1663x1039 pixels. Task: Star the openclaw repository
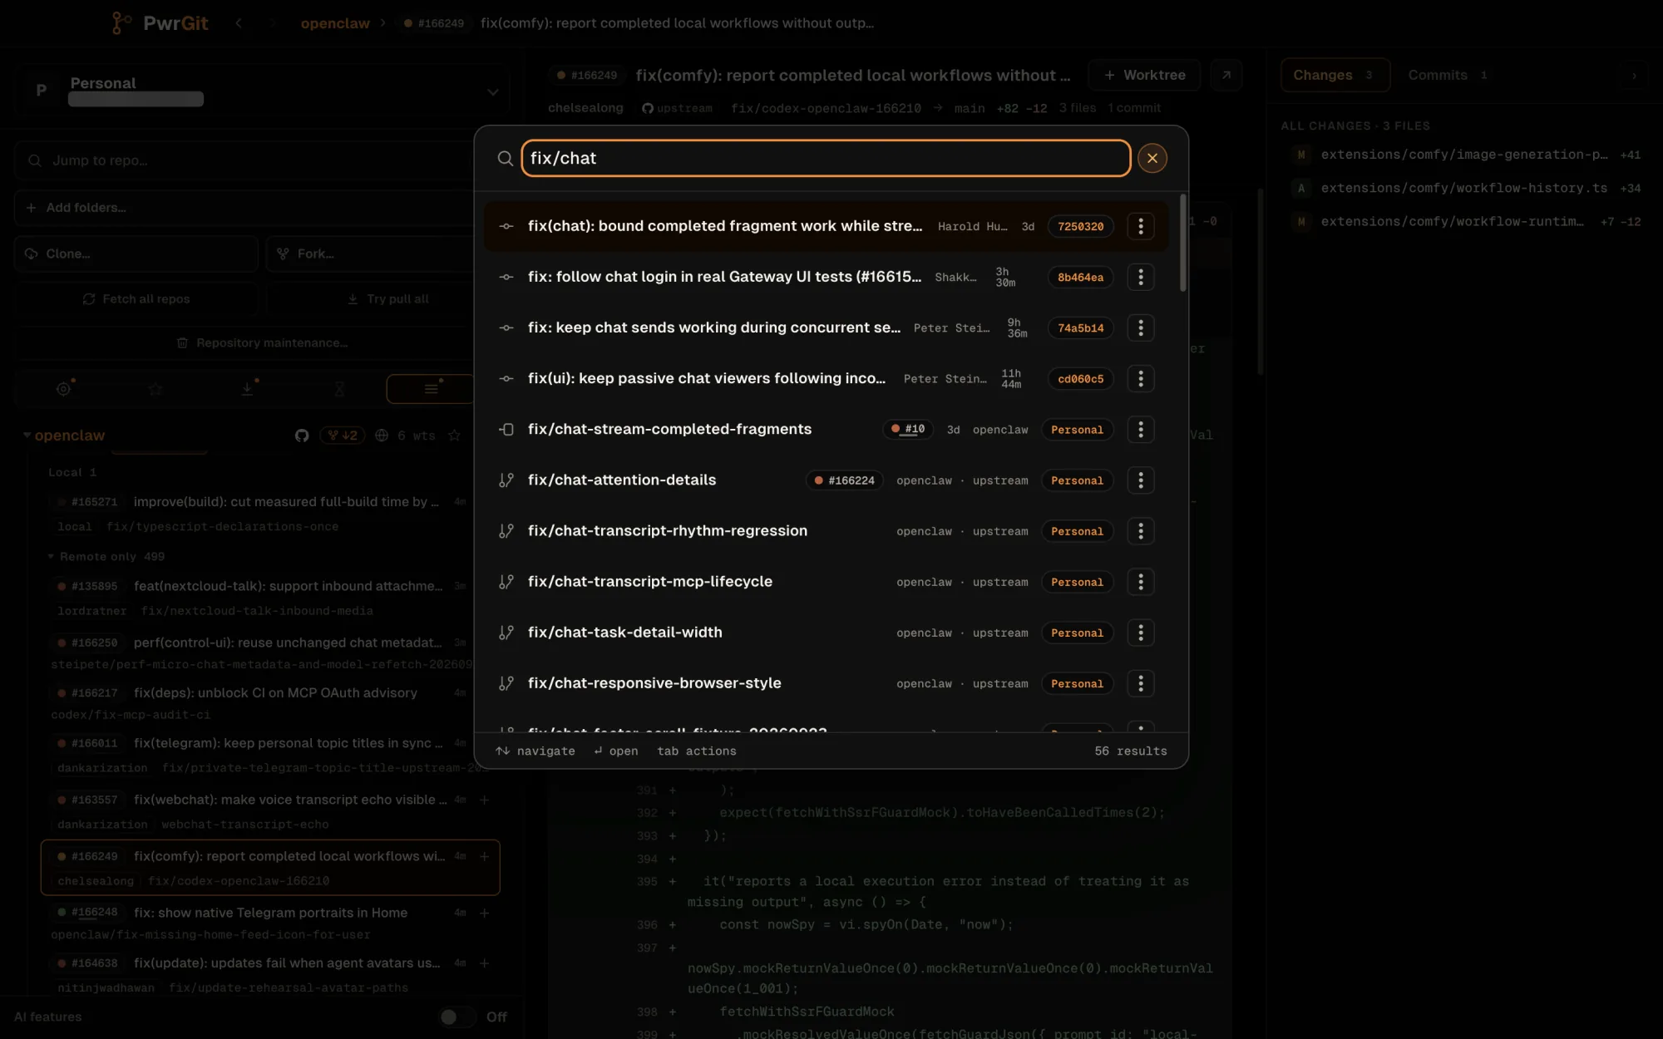pyautogui.click(x=454, y=435)
